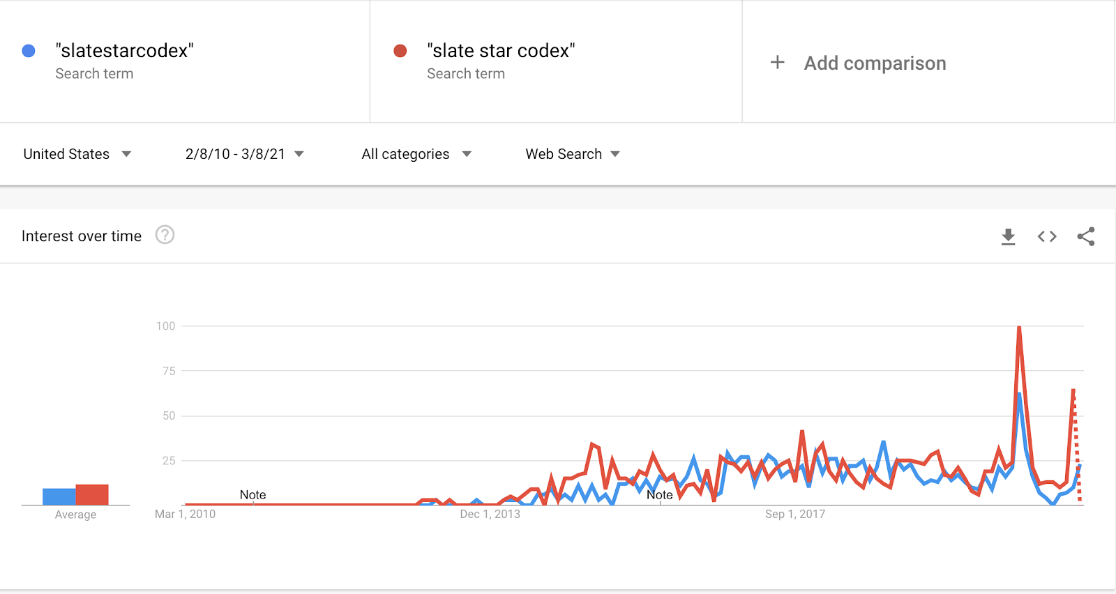Screen dimensions: 1116x594
Task: Share the interest over time chart
Action: point(1086,237)
